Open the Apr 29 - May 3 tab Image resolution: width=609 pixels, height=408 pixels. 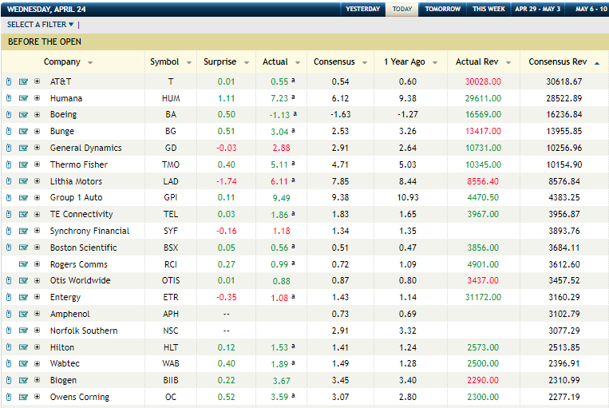pyautogui.click(x=537, y=9)
